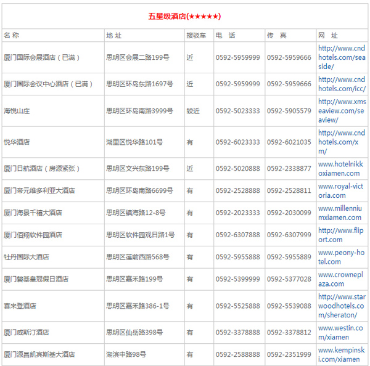Select hotel name 海悦山庄

[17, 111]
